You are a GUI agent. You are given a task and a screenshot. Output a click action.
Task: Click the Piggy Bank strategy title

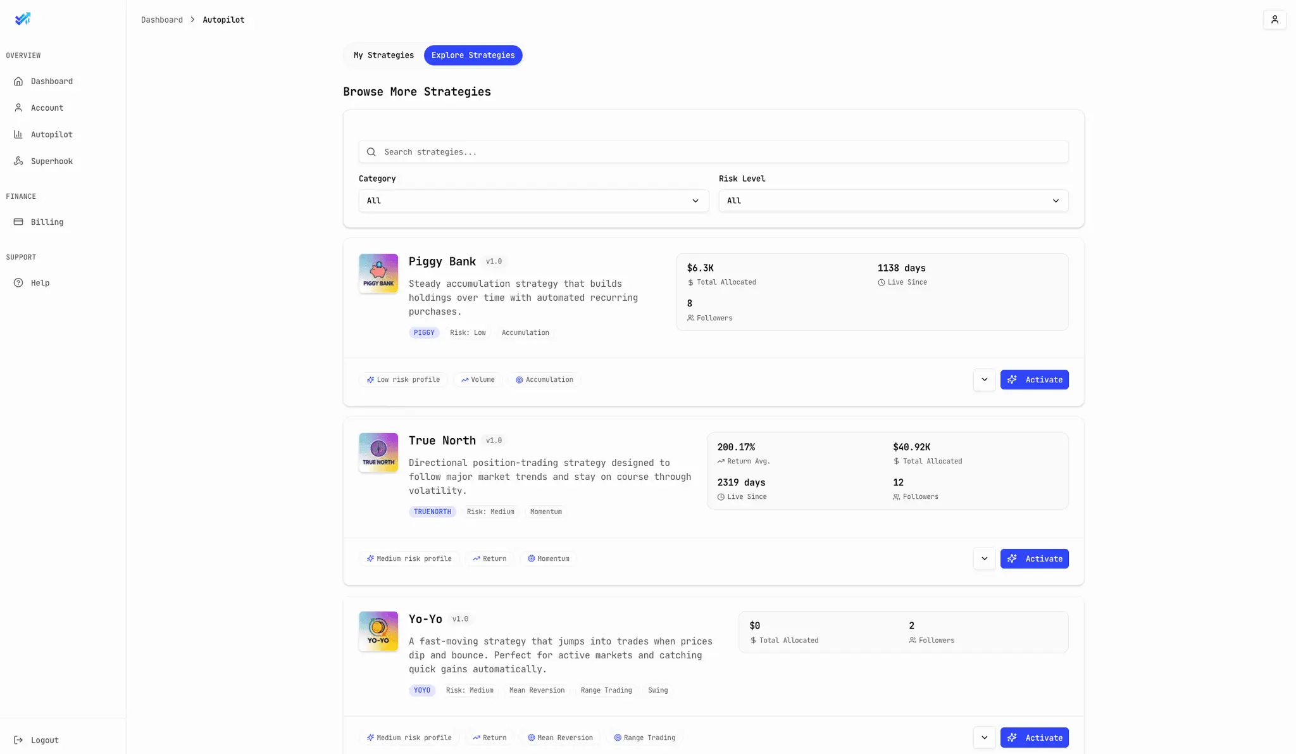click(442, 261)
